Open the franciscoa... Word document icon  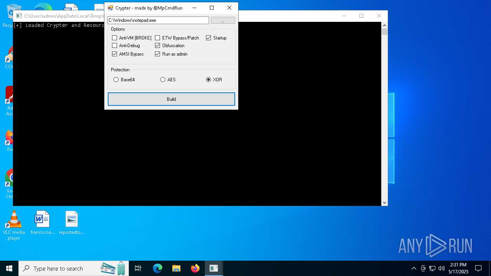(42, 223)
